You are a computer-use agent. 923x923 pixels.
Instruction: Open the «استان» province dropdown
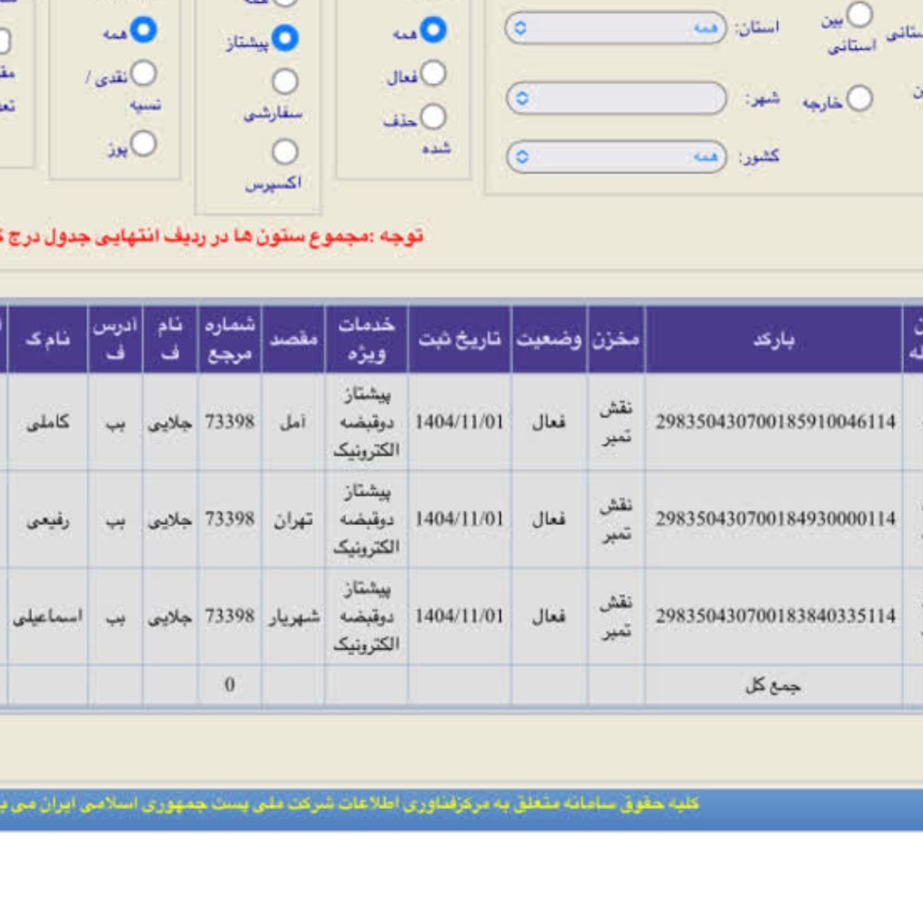[x=615, y=28]
